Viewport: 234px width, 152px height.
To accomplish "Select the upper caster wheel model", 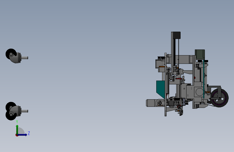I will tap(16, 56).
